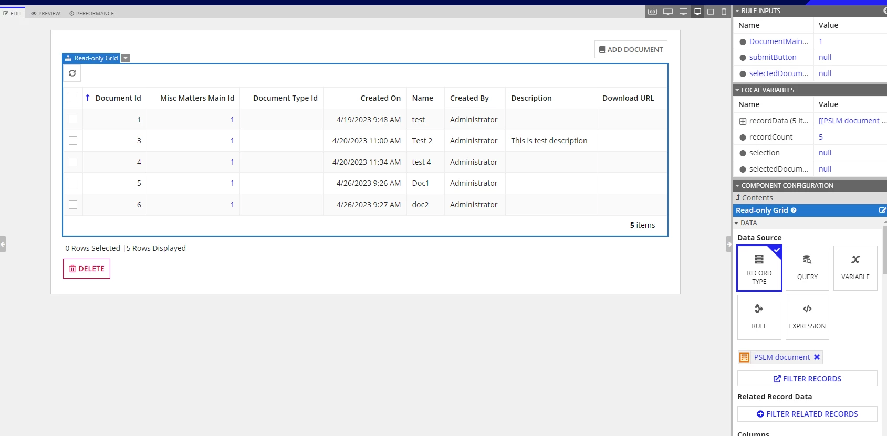Click the grid refresh icon
Viewport: 887px width, 436px height.
[x=72, y=73]
